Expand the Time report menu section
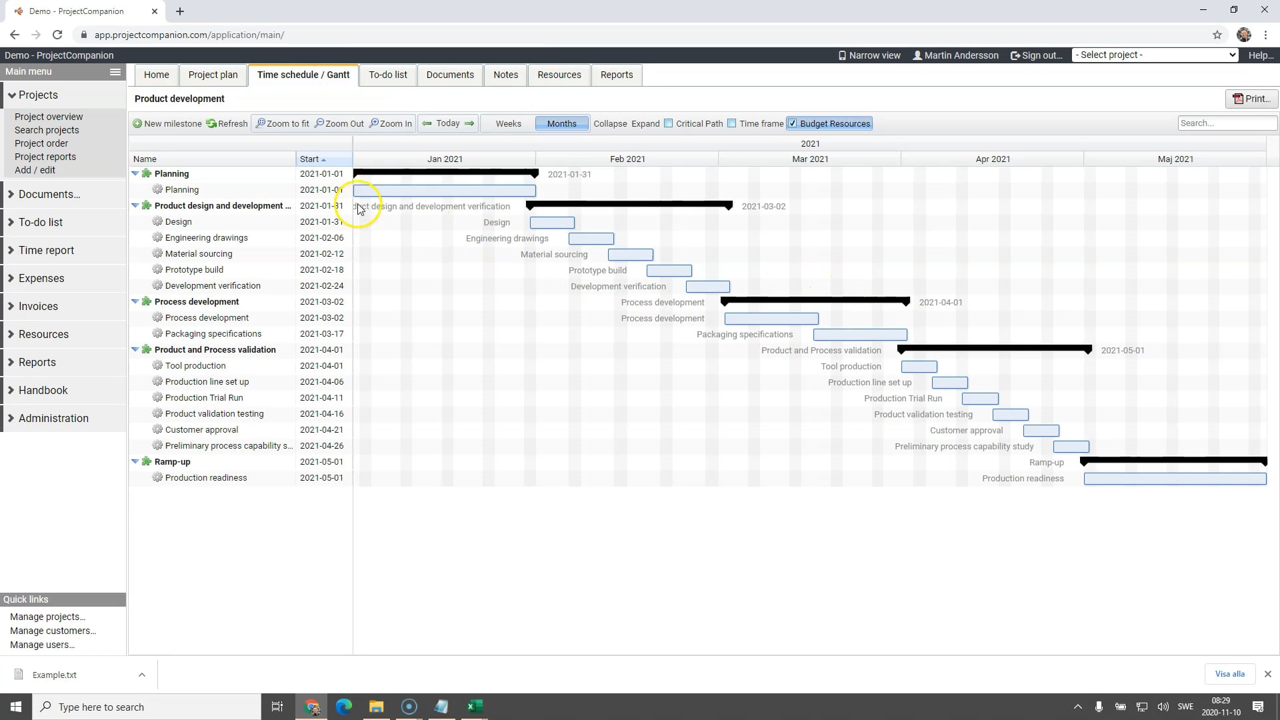The image size is (1280, 720). (64, 251)
